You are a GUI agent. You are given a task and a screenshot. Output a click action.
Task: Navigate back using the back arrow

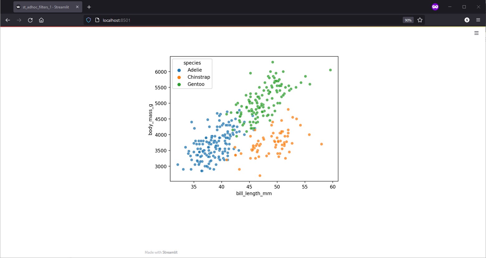click(x=7, y=20)
